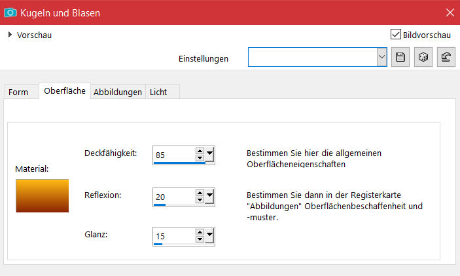
Task: Increase Deckfähigkeit with the up arrow
Action: [x=200, y=151]
